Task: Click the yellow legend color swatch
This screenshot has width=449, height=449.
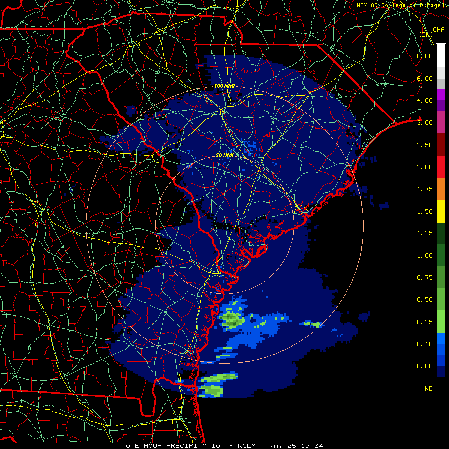Action: pos(441,212)
